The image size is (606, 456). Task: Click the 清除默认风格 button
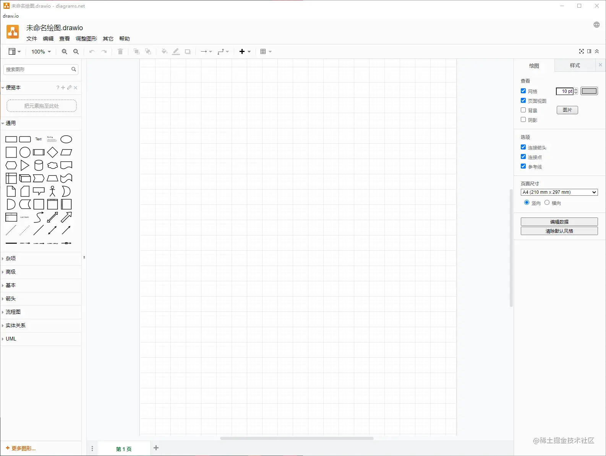coord(559,231)
